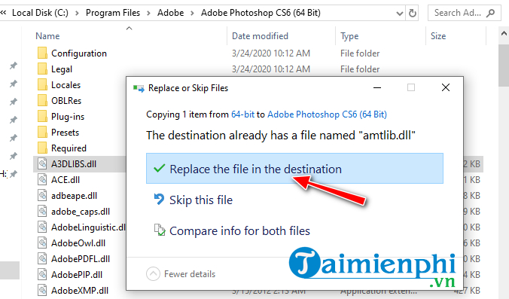Click the Skip this file undo icon

[x=159, y=200]
